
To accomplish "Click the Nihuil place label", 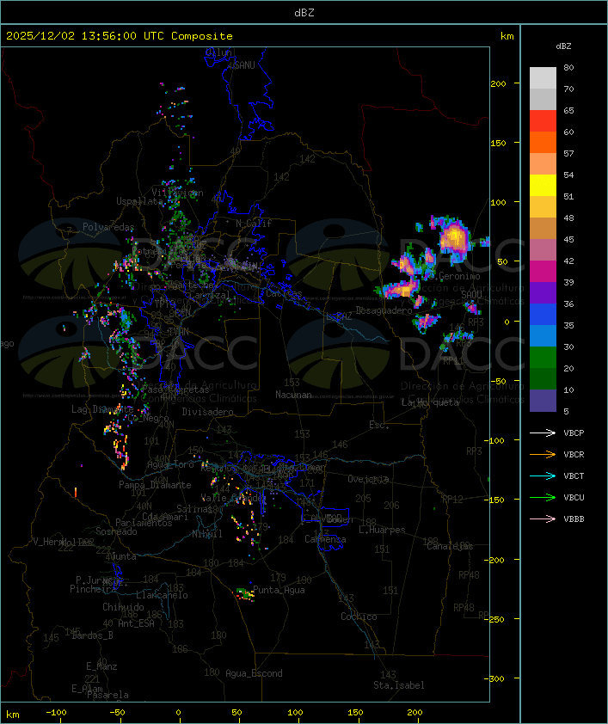I will coord(207,534).
